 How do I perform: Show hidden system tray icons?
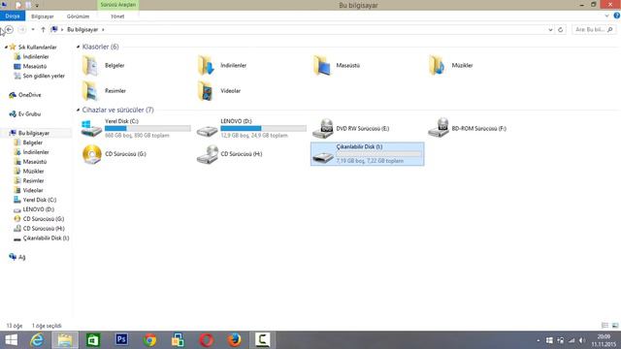tap(539, 340)
